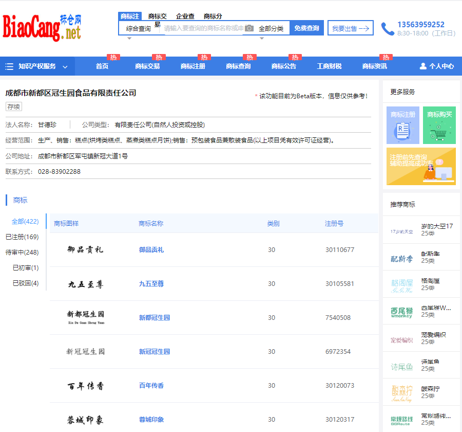Open the 百年传香 trademark name link
This screenshot has height=432, width=462.
[x=151, y=386]
